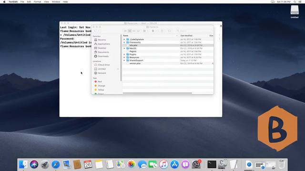Open Spotlight search in menu bar

295,2
